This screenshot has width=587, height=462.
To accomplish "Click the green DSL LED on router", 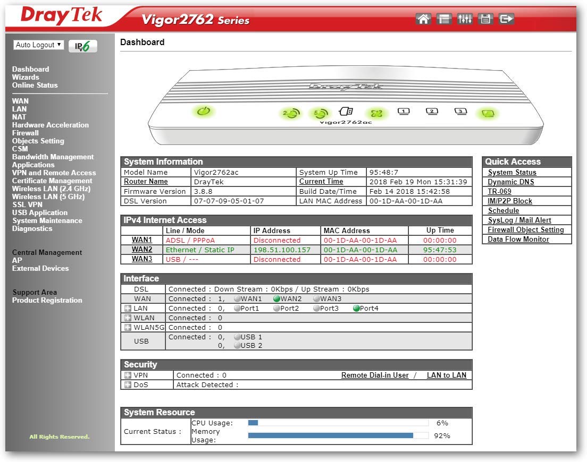I will 376,113.
